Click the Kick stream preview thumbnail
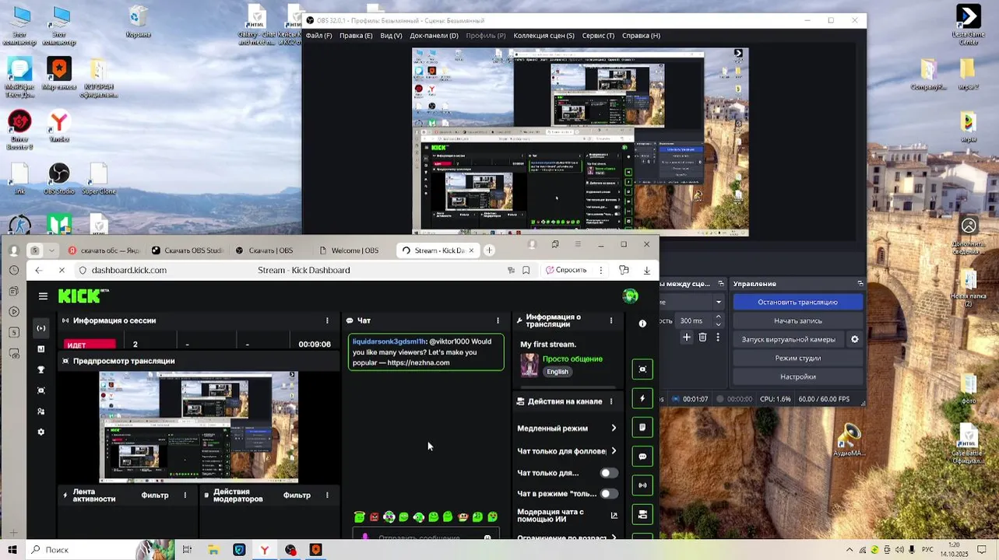This screenshot has width=999, height=560. click(x=199, y=426)
